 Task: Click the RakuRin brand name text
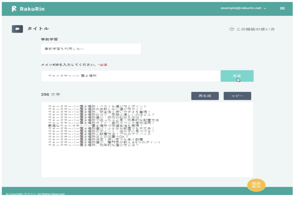coord(32,9)
